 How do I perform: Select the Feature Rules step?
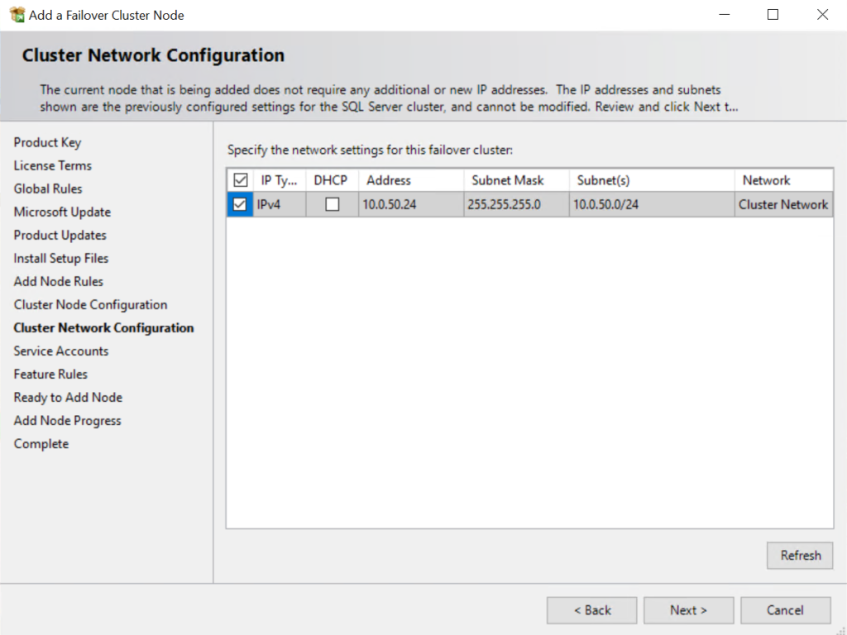[50, 374]
